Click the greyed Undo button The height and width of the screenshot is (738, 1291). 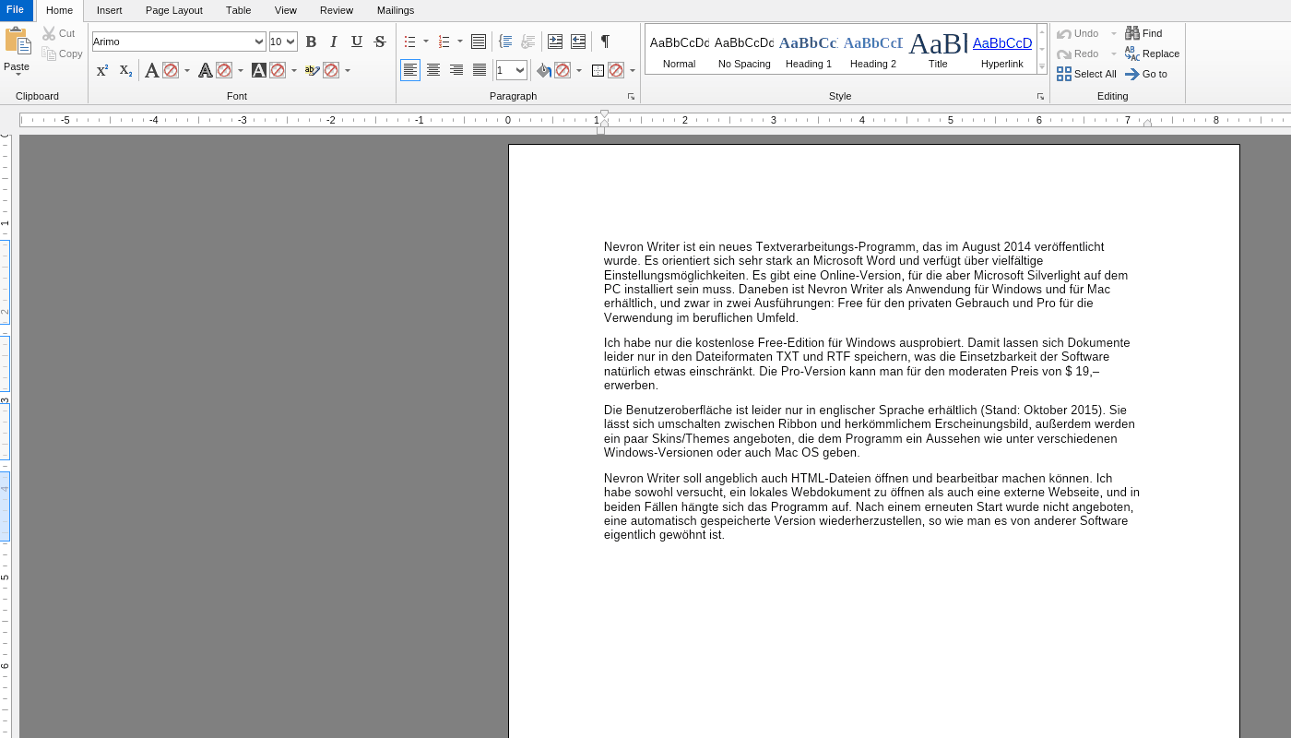pyautogui.click(x=1079, y=33)
